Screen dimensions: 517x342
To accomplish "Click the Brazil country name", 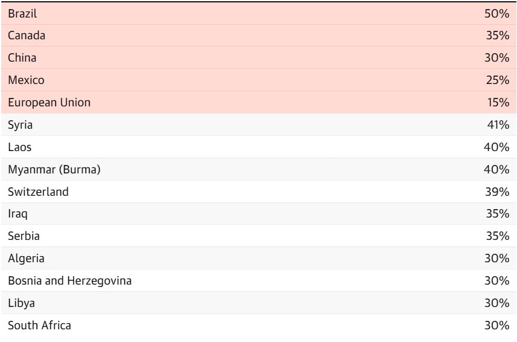I will (x=22, y=14).
